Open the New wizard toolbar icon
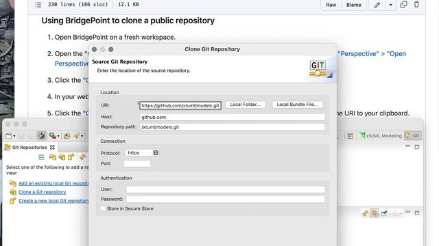The image size is (439, 246). [x=8, y=136]
